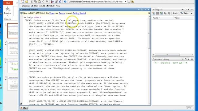198x111 pixels.
Task: Open the MATLAB Start button
Action: click(x=24, y=108)
